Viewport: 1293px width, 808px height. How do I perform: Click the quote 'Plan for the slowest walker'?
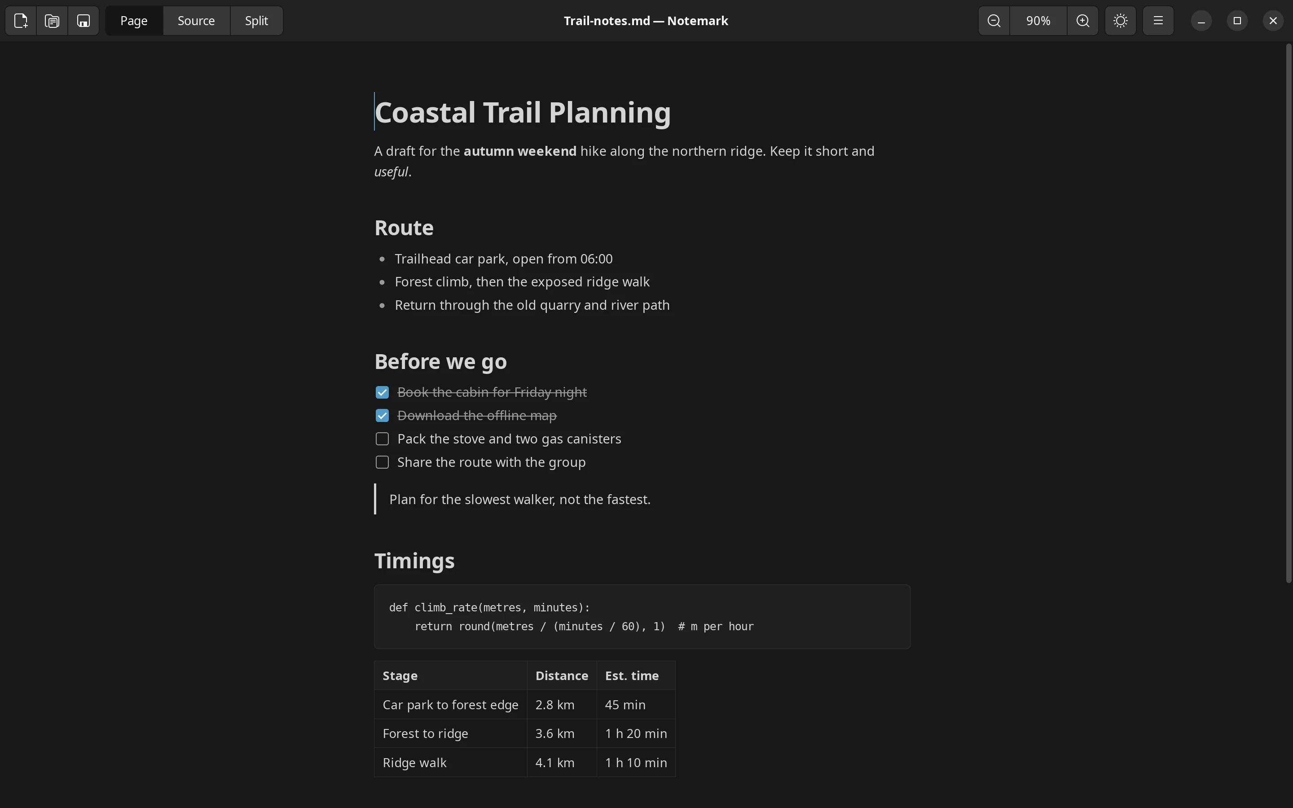pyautogui.click(x=520, y=500)
